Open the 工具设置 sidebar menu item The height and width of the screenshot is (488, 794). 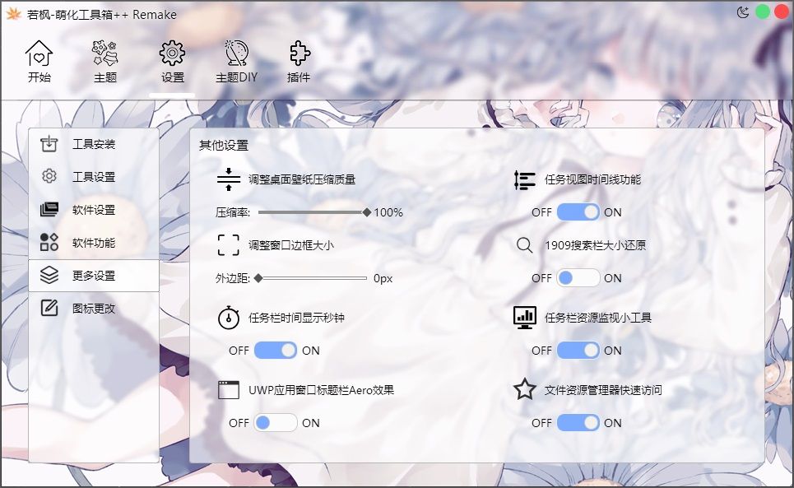pos(94,177)
